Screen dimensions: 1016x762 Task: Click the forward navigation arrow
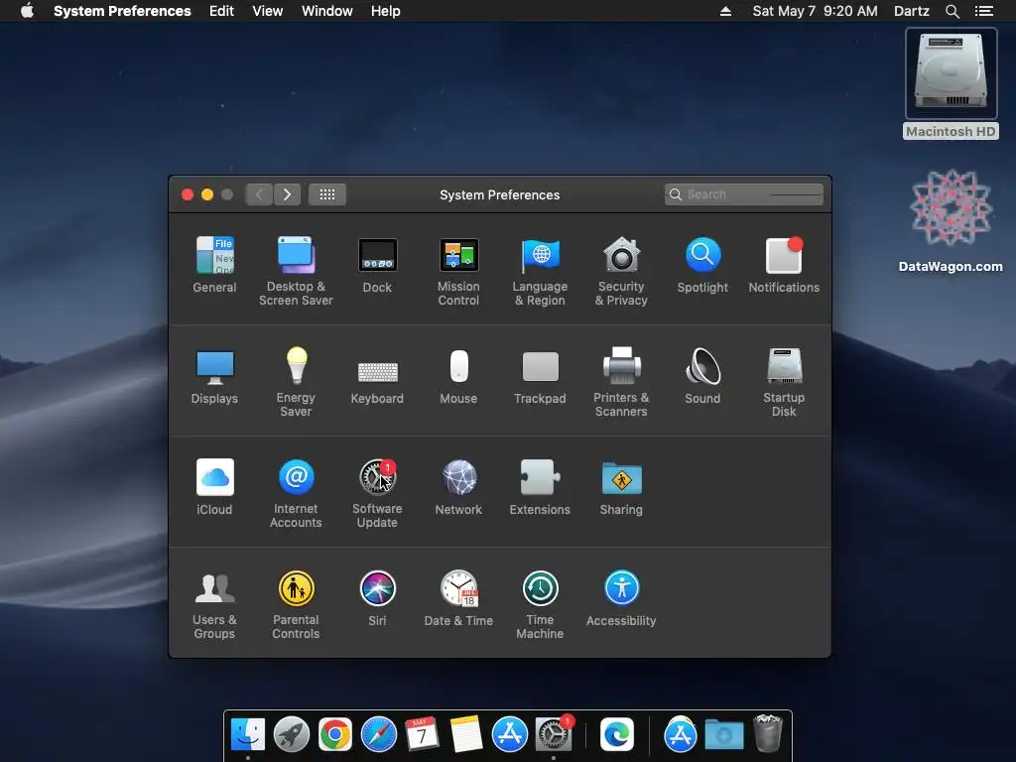(287, 194)
